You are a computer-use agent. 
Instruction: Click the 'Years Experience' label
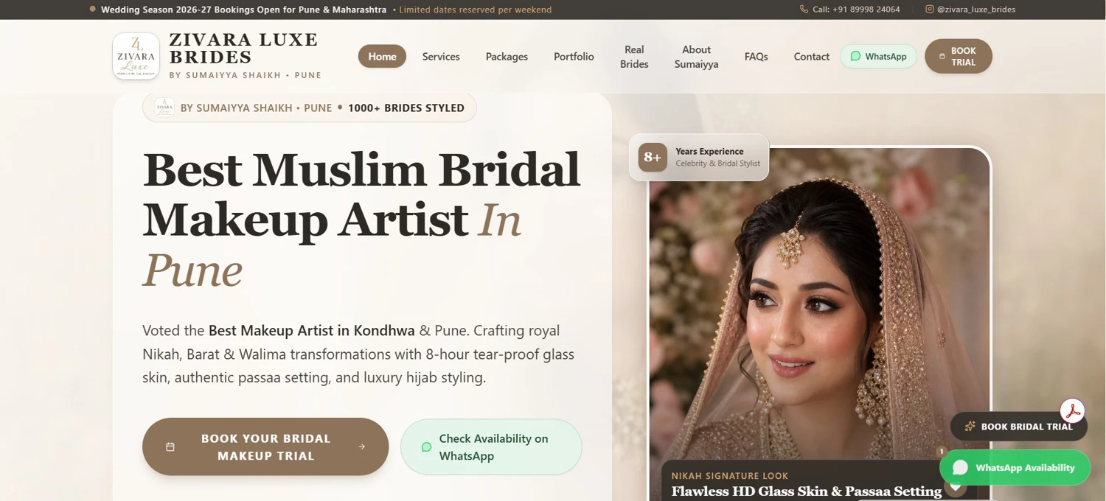tap(709, 151)
